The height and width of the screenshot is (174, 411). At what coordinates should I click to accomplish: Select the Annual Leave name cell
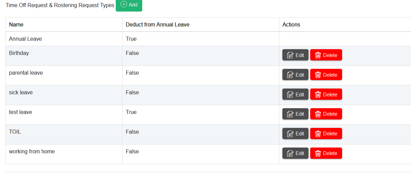(x=25, y=39)
